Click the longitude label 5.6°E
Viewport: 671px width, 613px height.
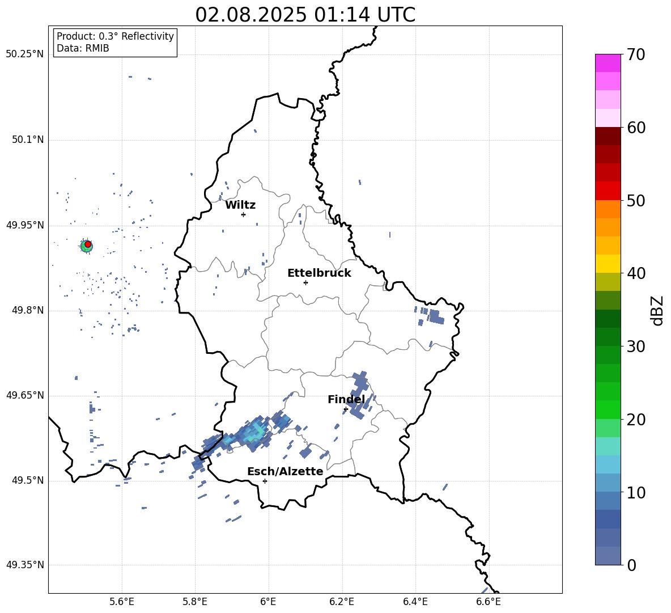tap(122, 602)
